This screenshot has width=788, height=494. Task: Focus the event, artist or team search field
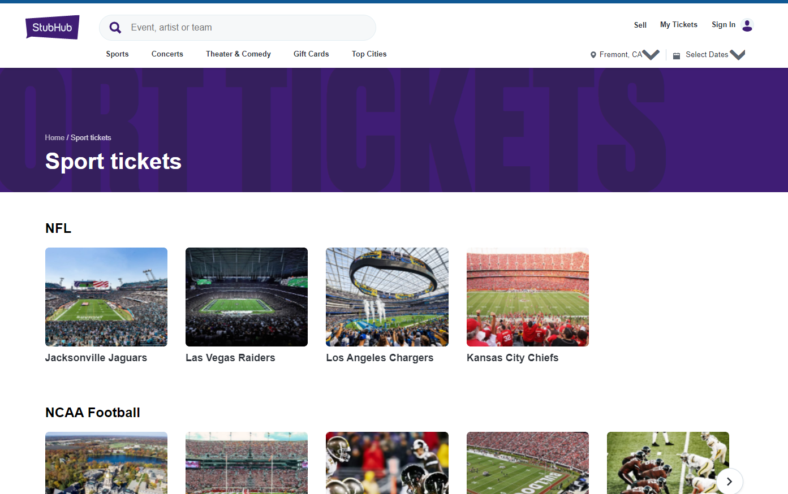pos(238,28)
